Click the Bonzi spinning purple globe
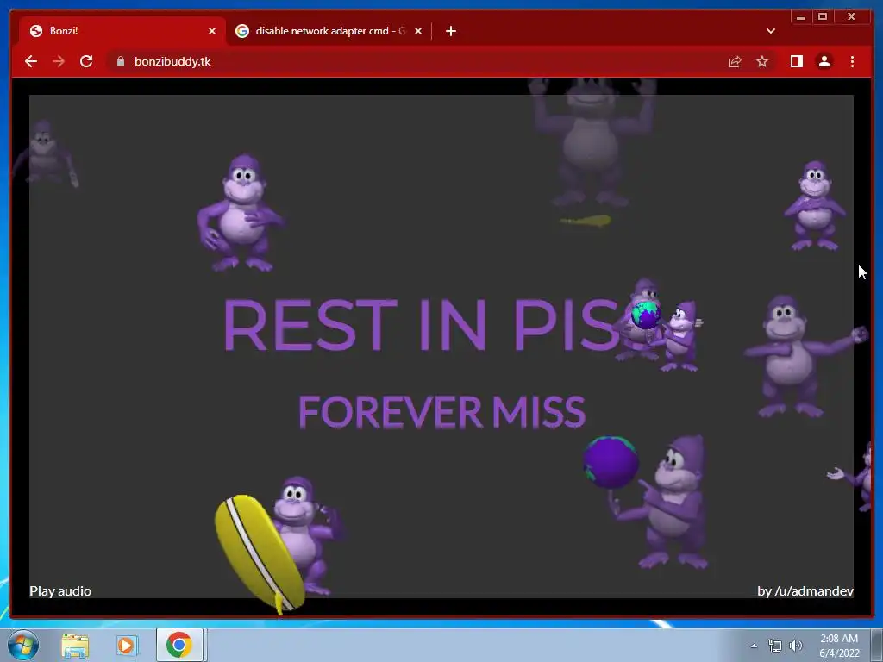Screen dimensions: 883x662 646,503
